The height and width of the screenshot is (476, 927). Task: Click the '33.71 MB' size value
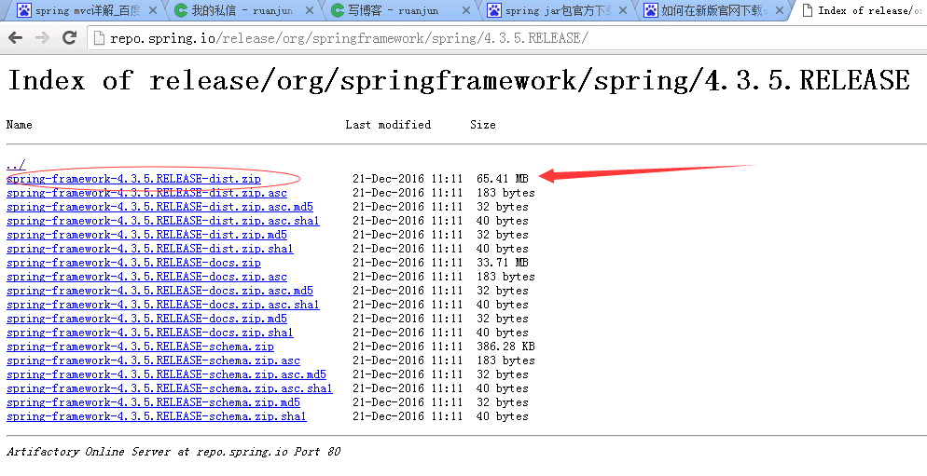503,263
